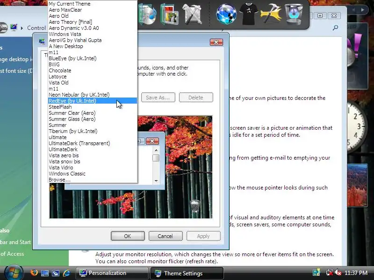This screenshot has height=280, width=374.
Task: Click the Delete theme button
Action: pos(196,98)
